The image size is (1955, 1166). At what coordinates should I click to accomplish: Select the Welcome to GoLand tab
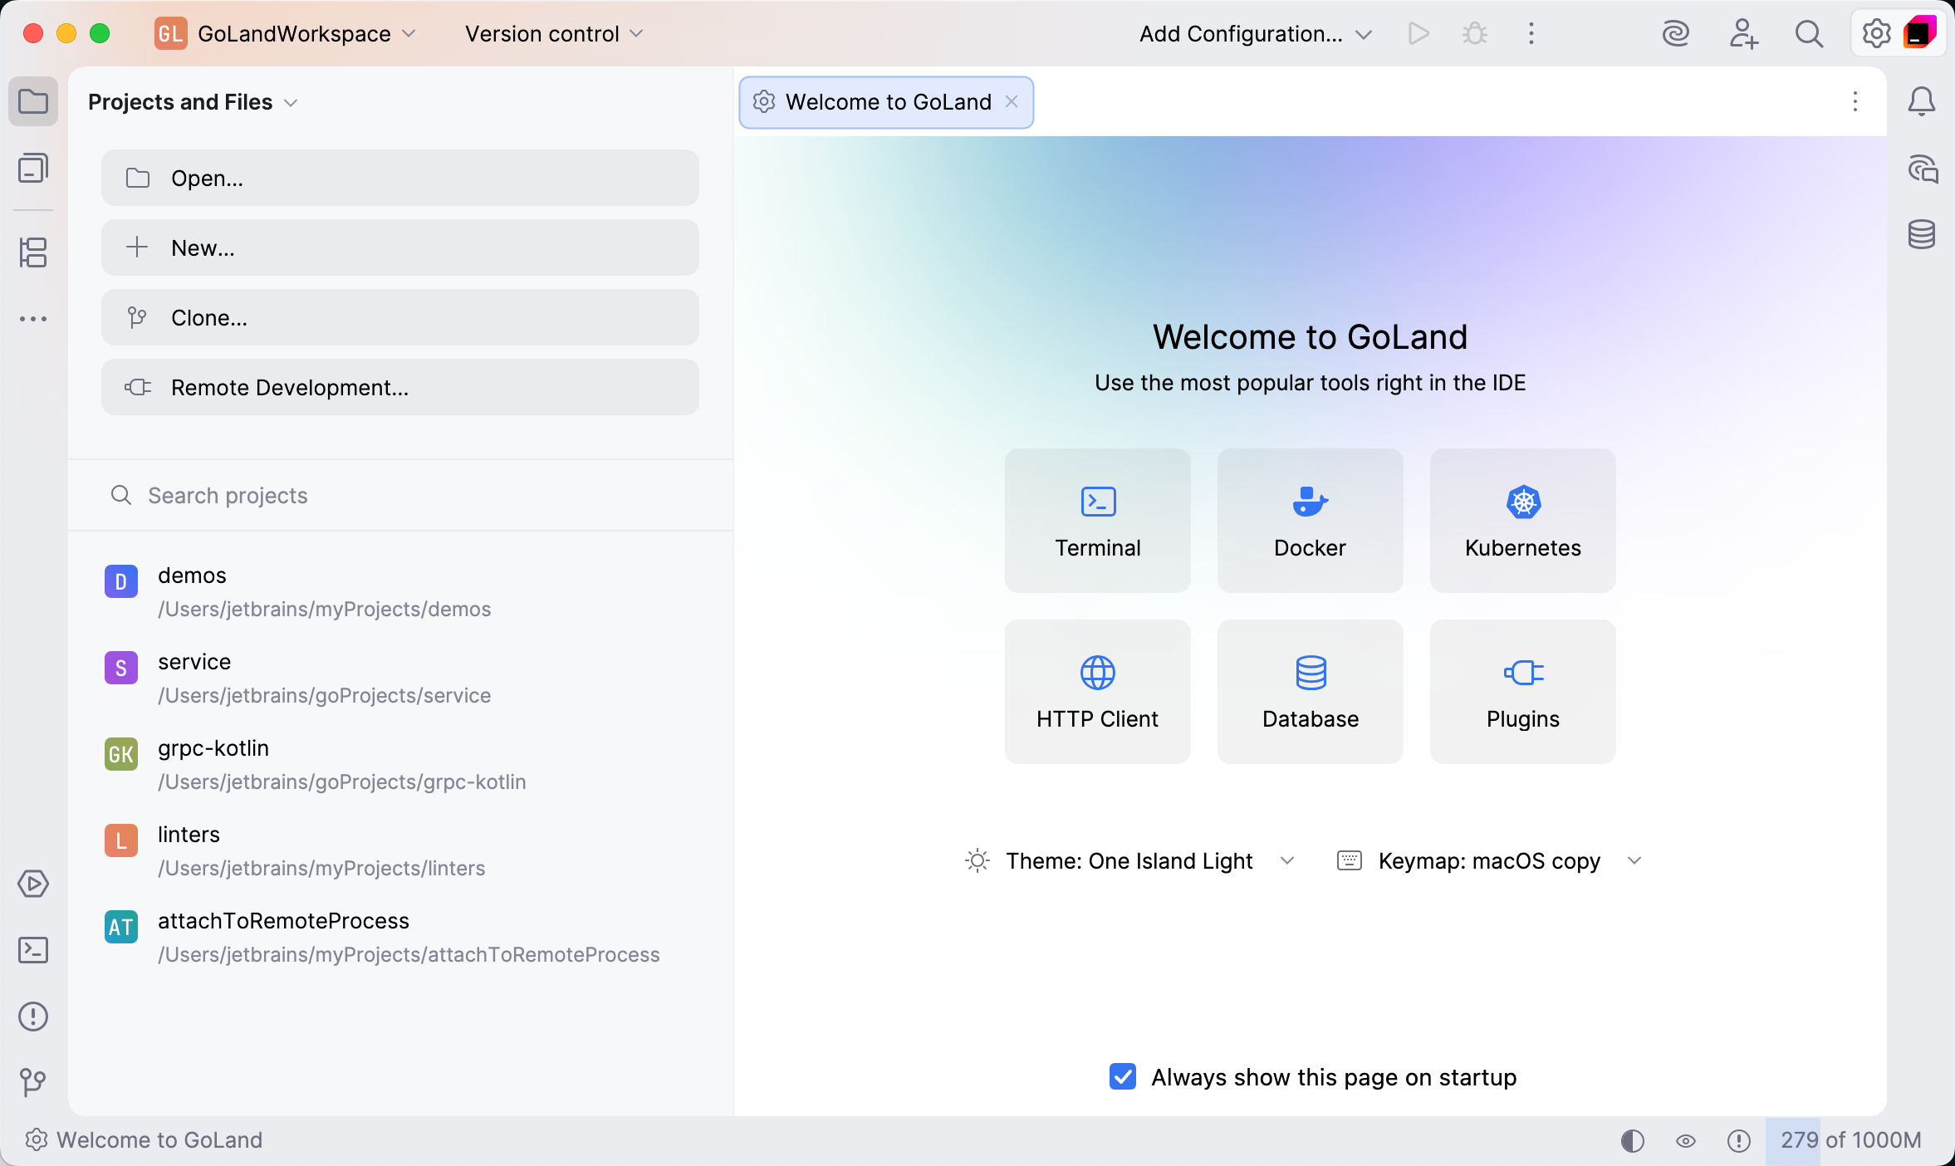click(x=887, y=102)
